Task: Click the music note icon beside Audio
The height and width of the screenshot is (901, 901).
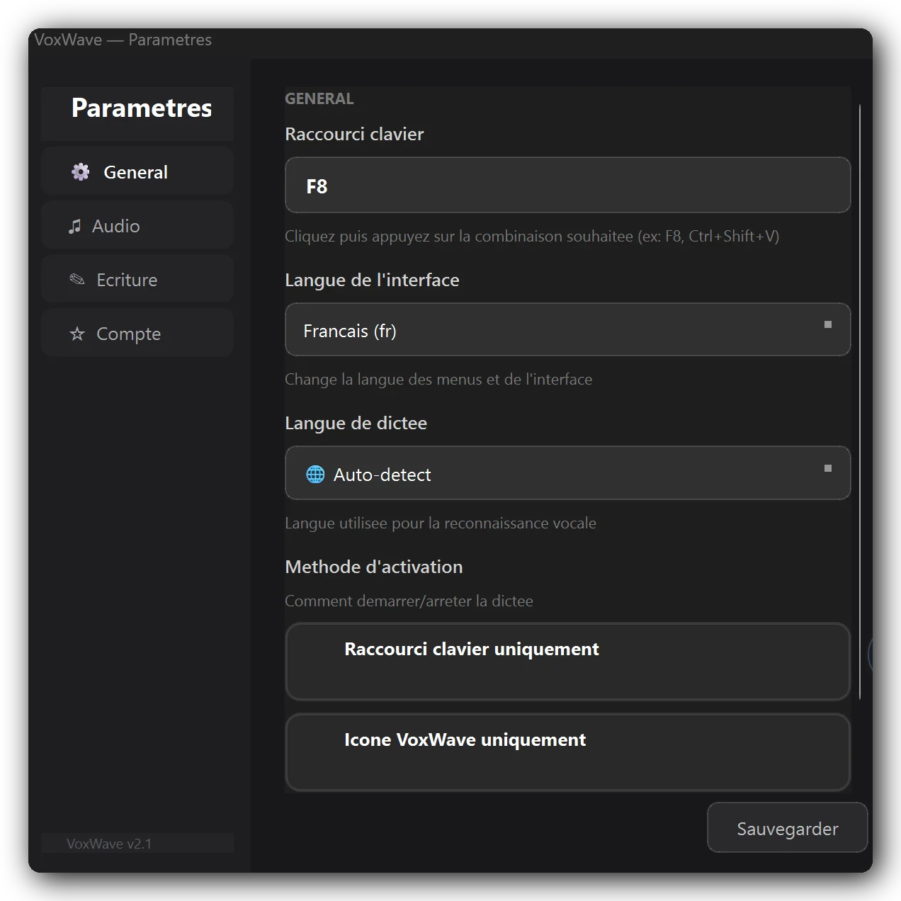Action: click(x=75, y=226)
